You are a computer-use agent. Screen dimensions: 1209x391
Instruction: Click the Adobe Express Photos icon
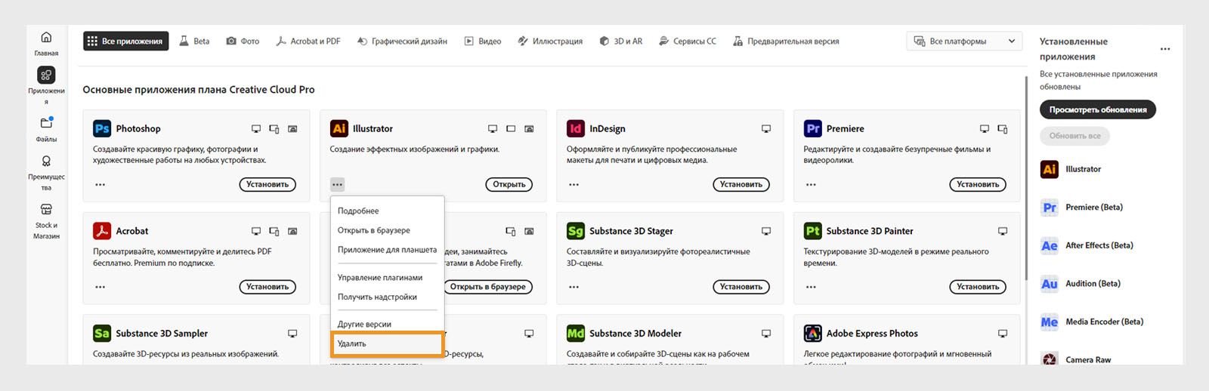[812, 333]
